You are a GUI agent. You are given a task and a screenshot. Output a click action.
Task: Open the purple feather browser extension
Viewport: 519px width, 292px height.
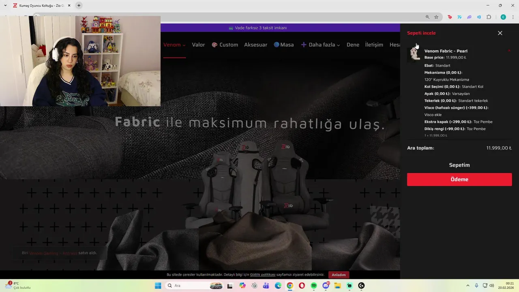click(469, 17)
